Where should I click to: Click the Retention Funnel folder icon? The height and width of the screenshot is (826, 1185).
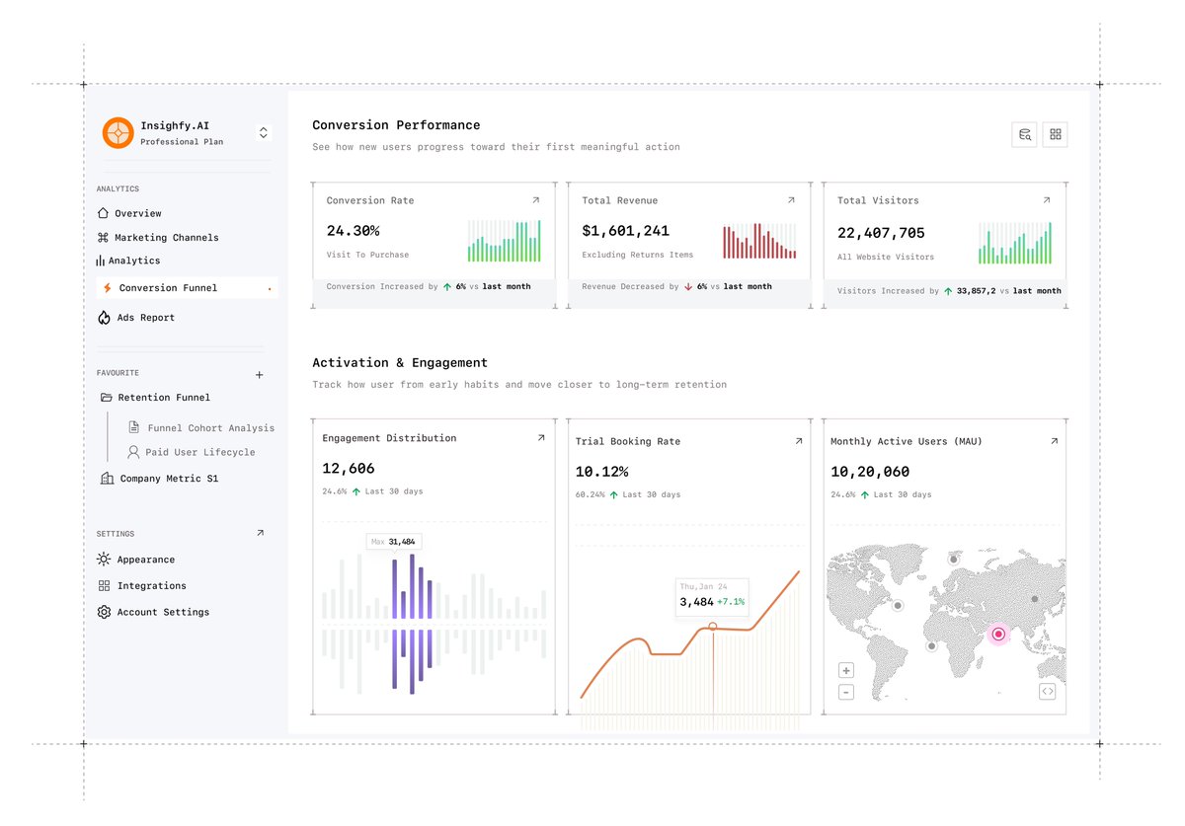(106, 398)
